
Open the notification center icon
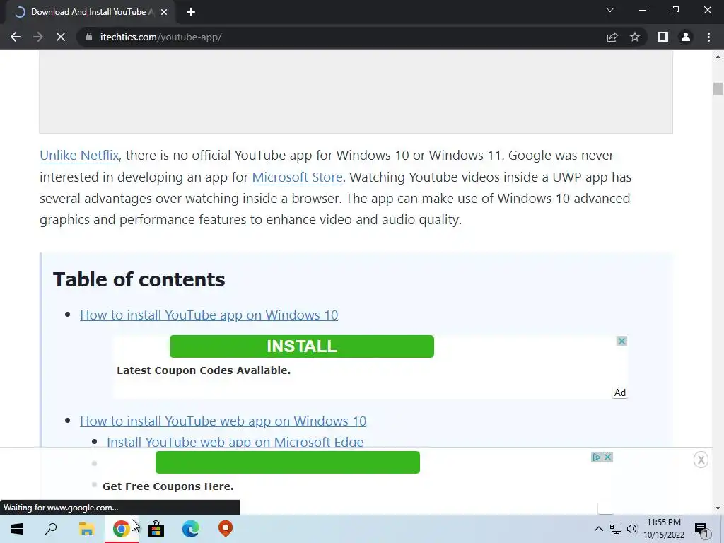(x=701, y=529)
